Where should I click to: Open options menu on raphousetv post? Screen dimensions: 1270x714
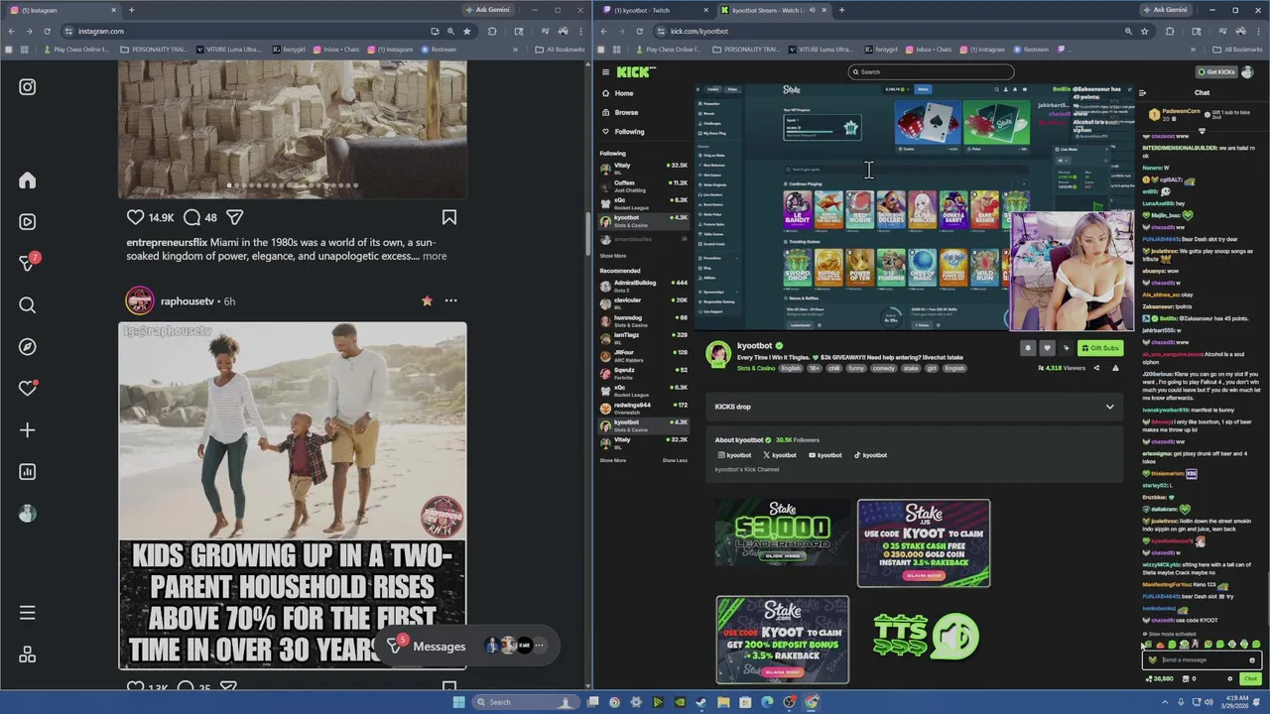click(x=450, y=300)
